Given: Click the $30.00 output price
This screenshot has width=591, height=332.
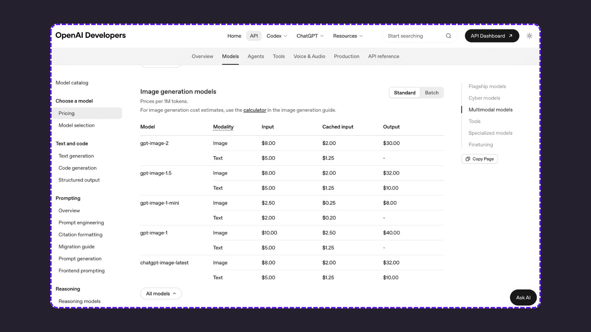Looking at the screenshot, I should (392, 143).
